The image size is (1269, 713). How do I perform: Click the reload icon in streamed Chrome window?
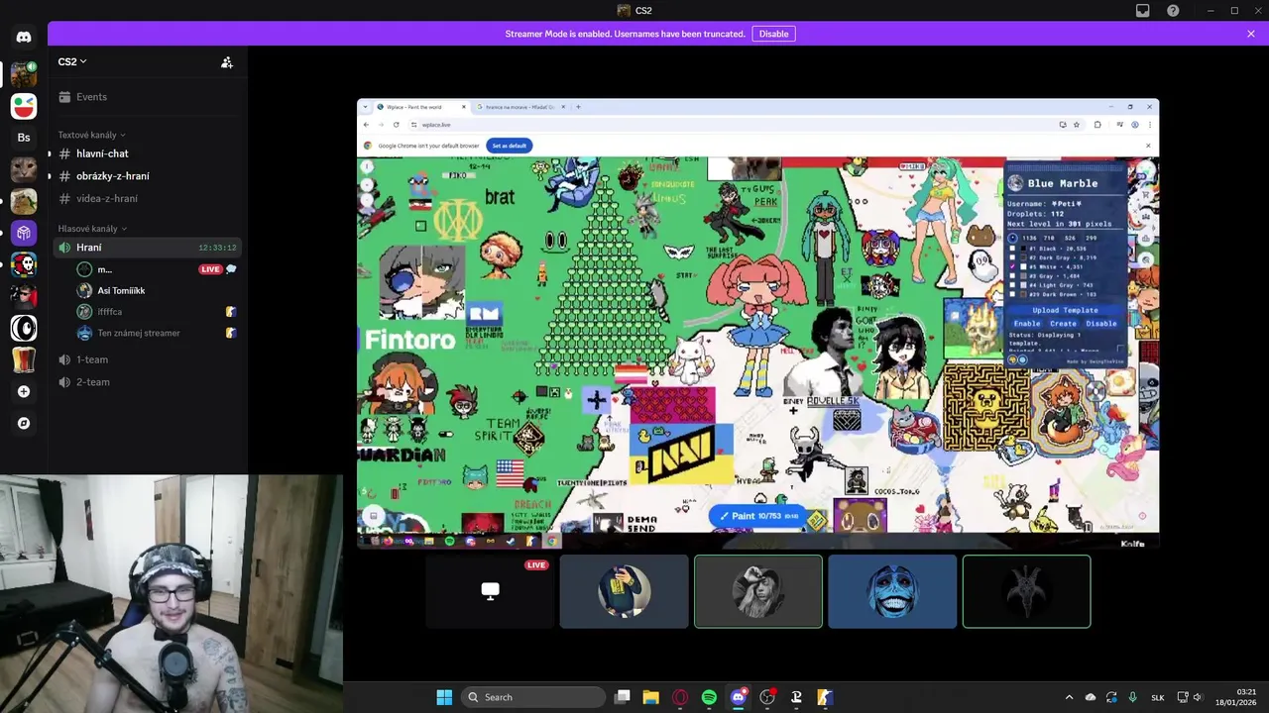tap(396, 125)
